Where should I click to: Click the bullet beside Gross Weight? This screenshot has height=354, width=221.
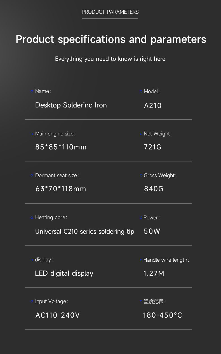[x=141, y=175]
